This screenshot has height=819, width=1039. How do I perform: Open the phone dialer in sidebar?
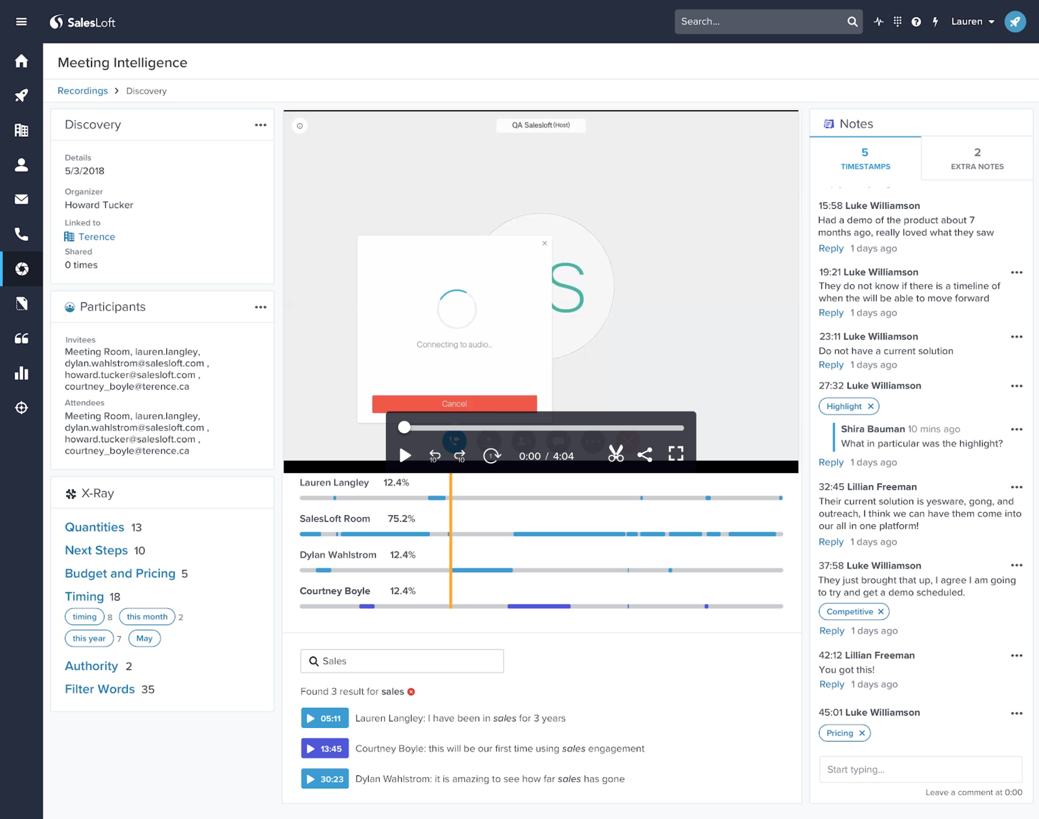pos(21,234)
